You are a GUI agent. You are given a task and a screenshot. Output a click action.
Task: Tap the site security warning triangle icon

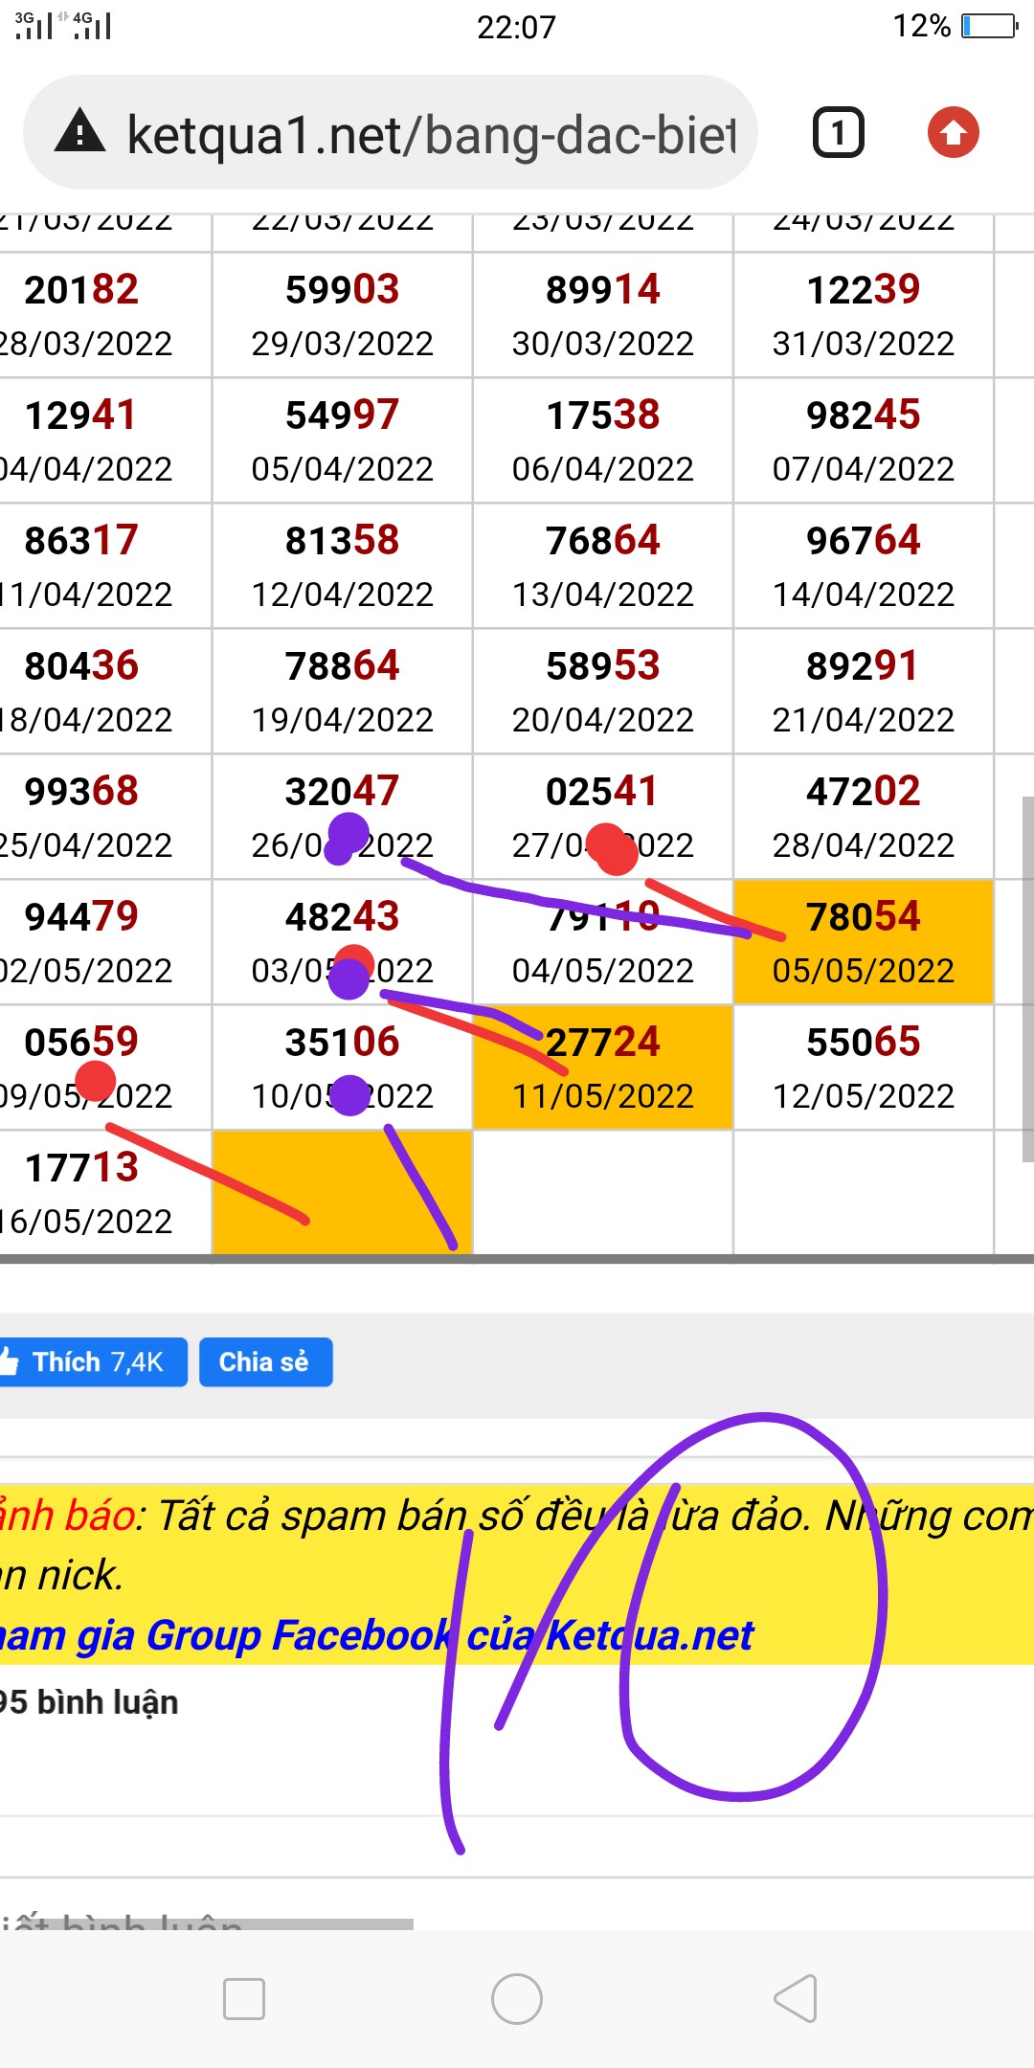80,132
